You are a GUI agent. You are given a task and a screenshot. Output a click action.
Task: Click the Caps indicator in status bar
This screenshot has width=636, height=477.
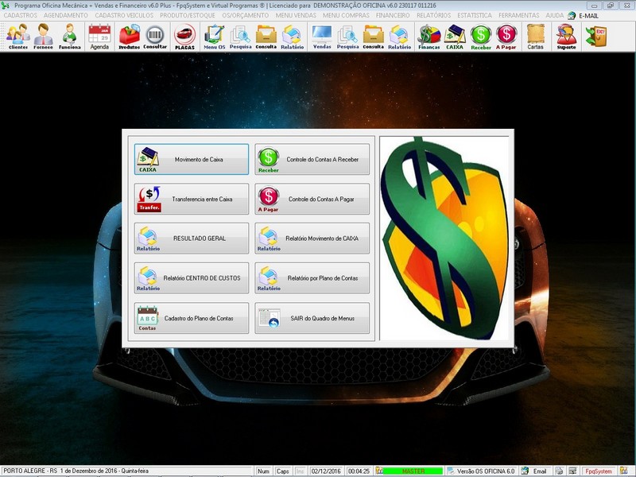coord(283,471)
